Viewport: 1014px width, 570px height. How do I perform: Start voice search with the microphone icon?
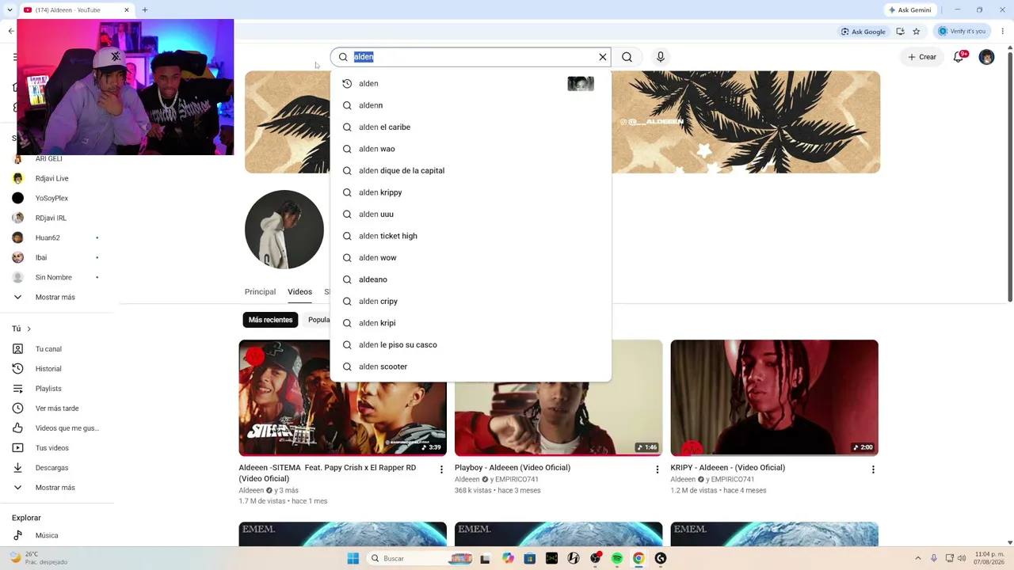[661, 57]
